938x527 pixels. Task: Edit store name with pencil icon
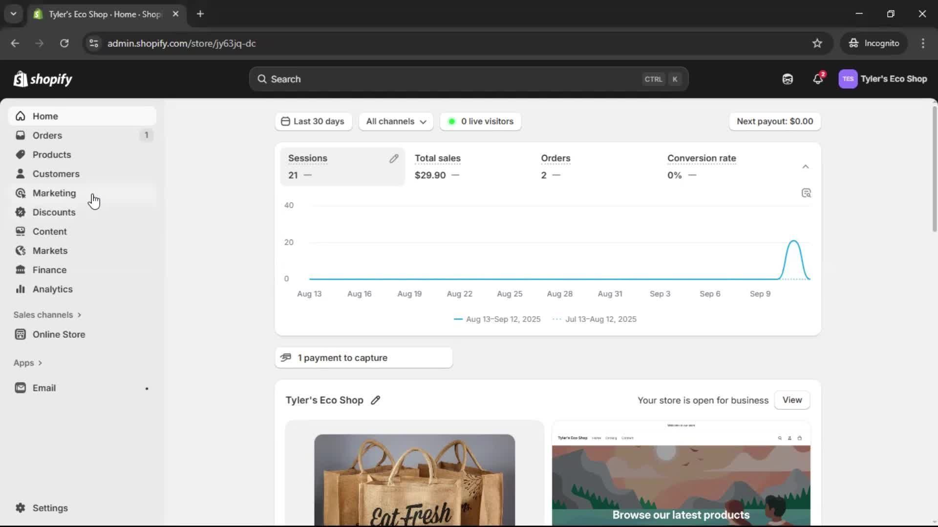point(375,400)
